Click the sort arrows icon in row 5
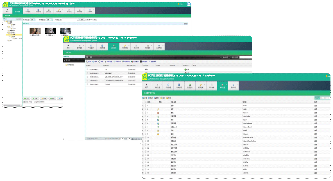Screen dimensions: 333x181 158,120
